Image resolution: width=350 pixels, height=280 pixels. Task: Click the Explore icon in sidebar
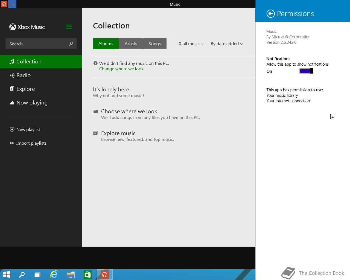click(12, 89)
